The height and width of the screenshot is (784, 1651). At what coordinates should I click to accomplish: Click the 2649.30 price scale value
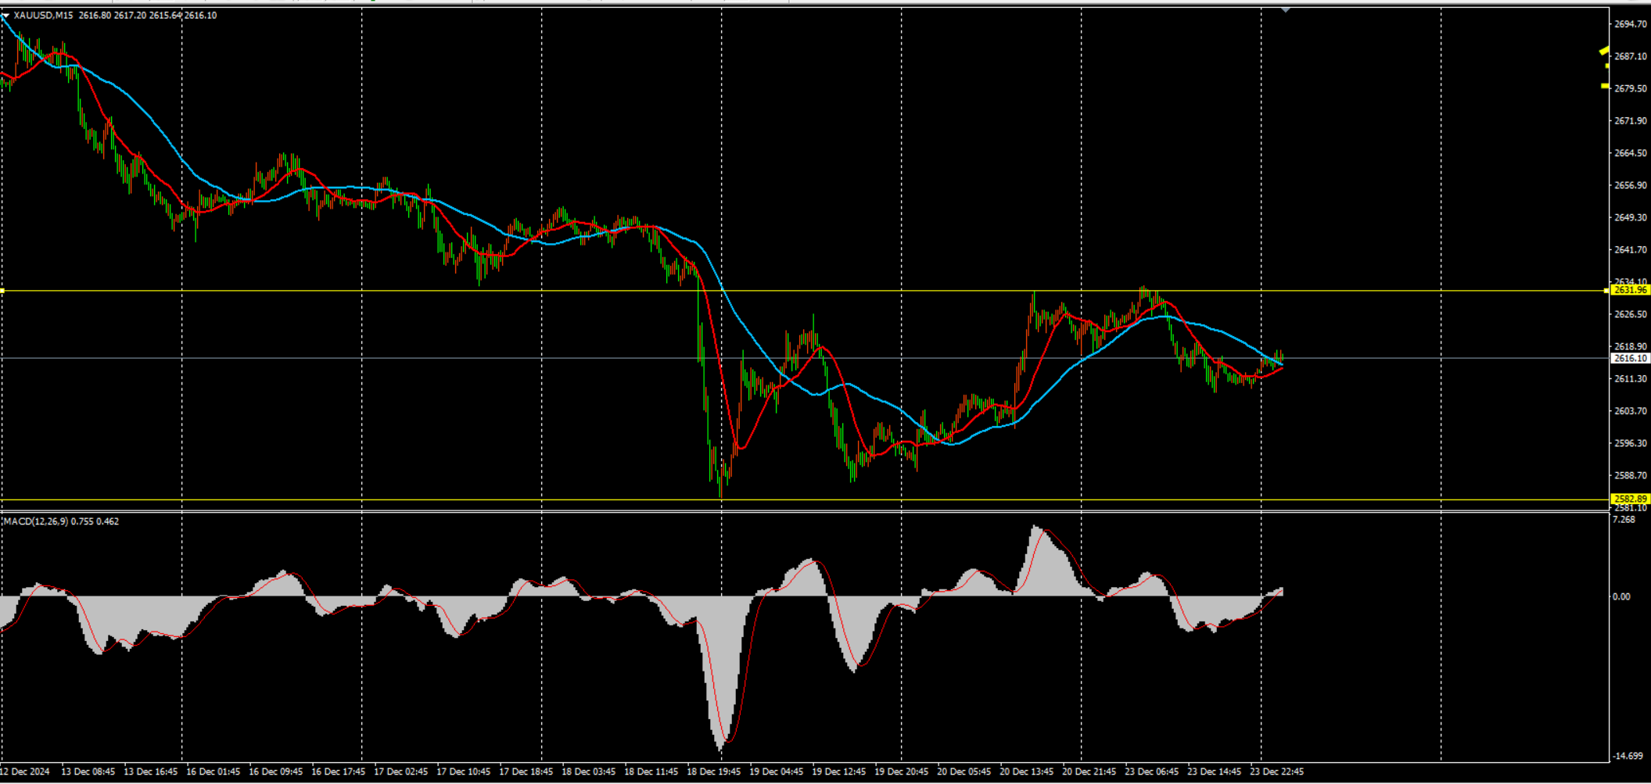1631,217
